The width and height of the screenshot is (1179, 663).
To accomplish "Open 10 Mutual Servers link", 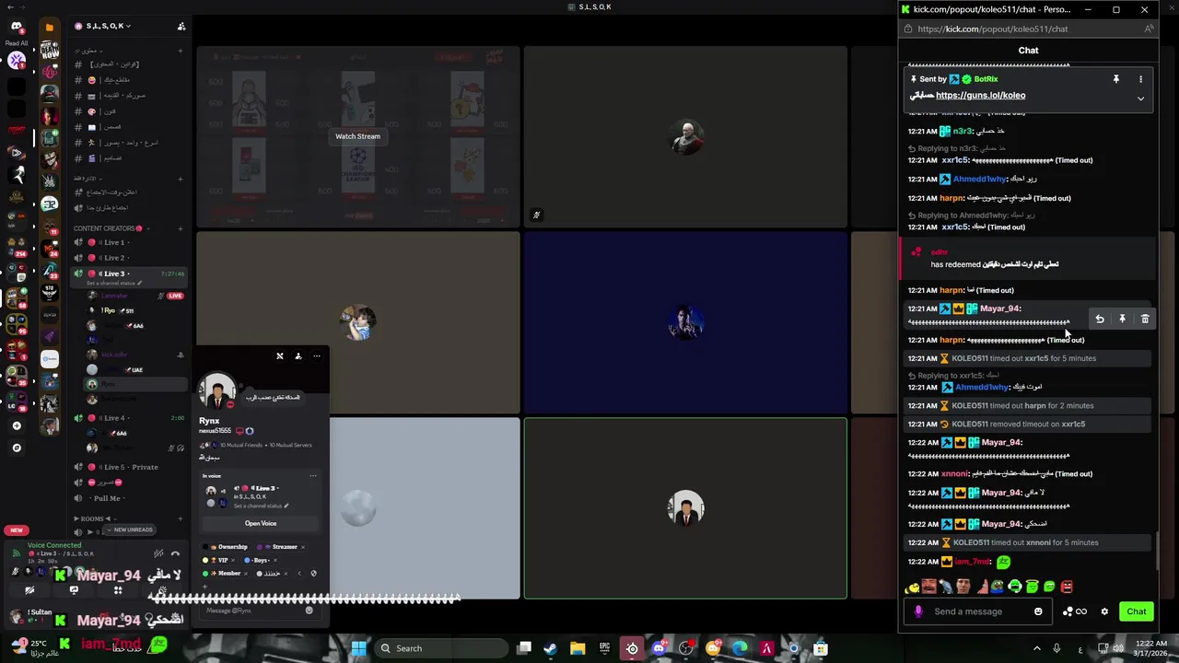I will 291,445.
